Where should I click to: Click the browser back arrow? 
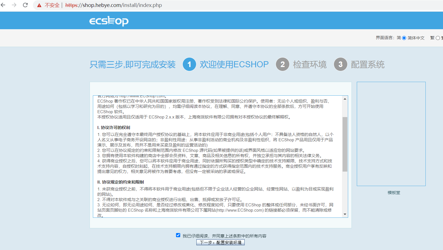click(x=3, y=5)
